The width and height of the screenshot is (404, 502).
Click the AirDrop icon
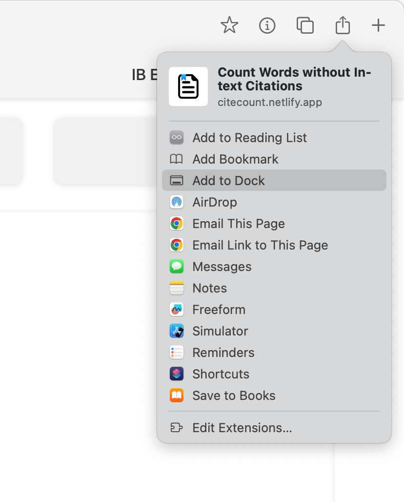click(177, 202)
